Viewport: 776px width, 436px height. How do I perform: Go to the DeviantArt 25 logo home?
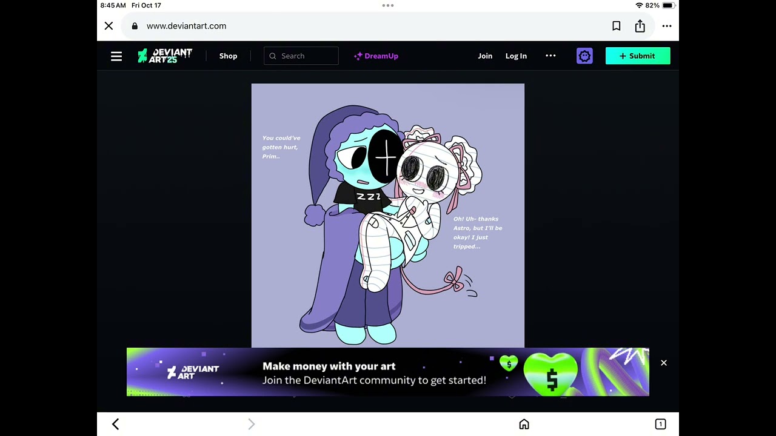coord(165,56)
